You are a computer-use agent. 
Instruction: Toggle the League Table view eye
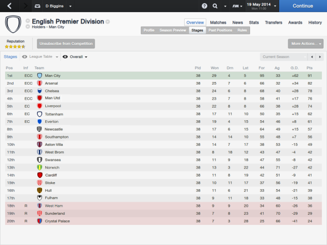coord(25,57)
